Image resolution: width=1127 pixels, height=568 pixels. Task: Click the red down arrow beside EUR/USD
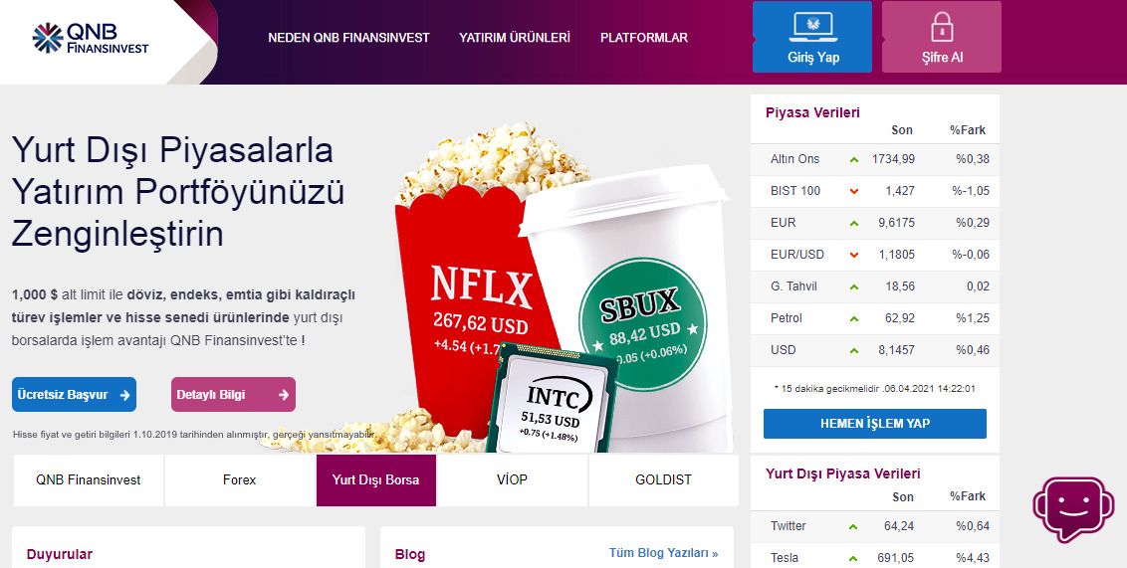pos(854,255)
